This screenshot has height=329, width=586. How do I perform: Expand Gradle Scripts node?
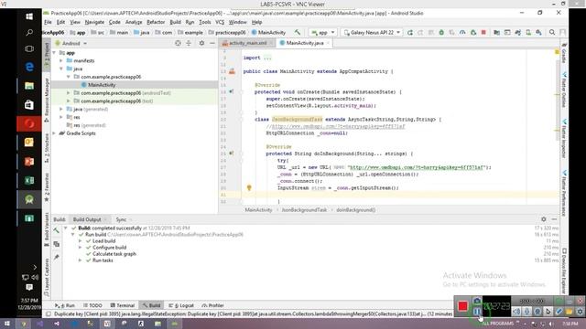click(x=55, y=133)
